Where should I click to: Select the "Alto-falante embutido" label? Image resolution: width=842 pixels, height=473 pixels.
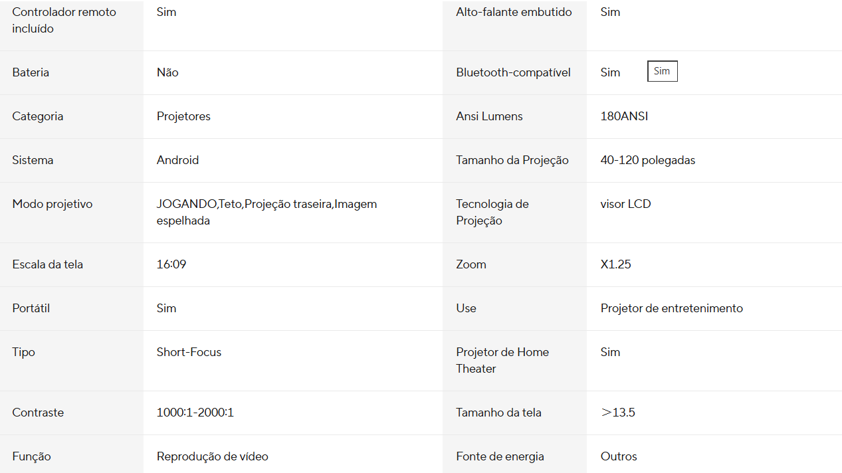pyautogui.click(x=514, y=12)
